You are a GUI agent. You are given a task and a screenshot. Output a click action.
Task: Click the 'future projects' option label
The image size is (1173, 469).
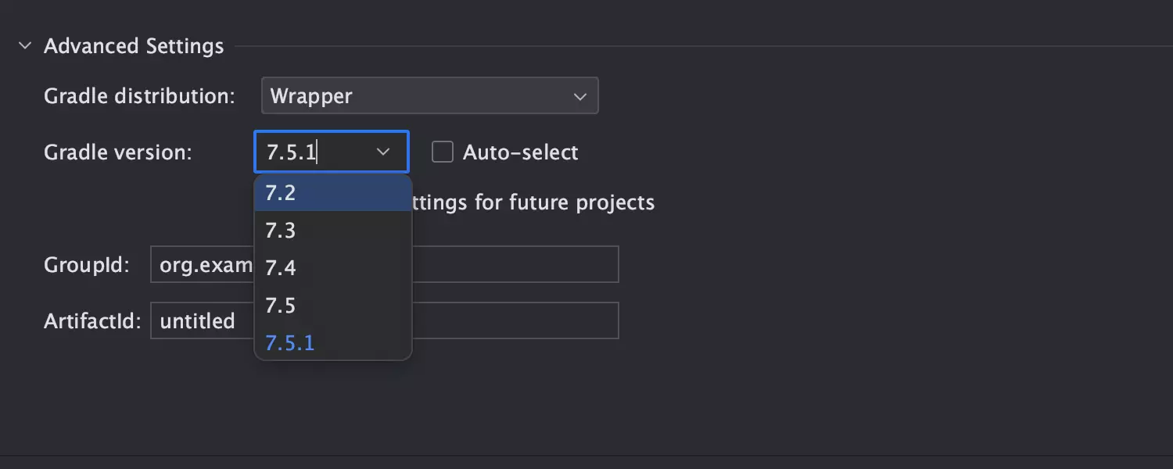click(x=532, y=202)
